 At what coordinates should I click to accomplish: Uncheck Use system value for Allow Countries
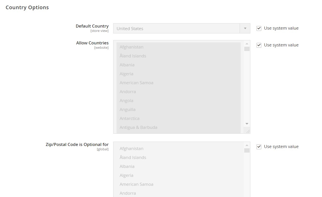(x=259, y=45)
